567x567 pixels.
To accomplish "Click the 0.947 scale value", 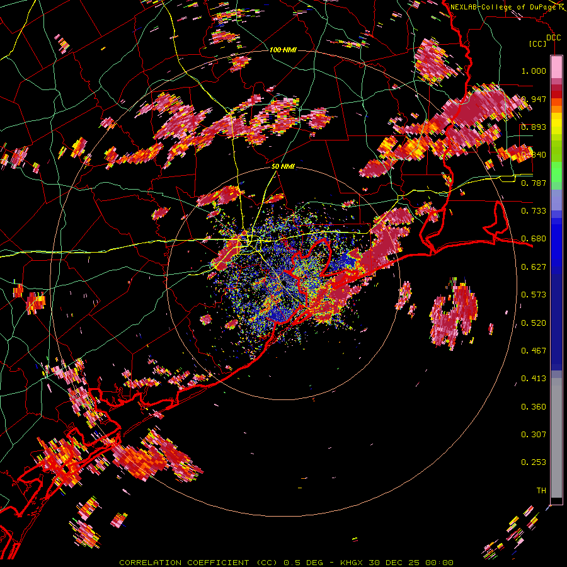I will tap(534, 99).
